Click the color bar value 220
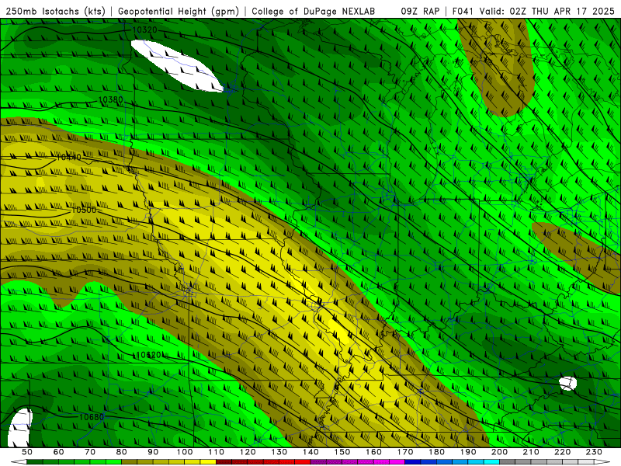621x466 pixels. click(562, 452)
